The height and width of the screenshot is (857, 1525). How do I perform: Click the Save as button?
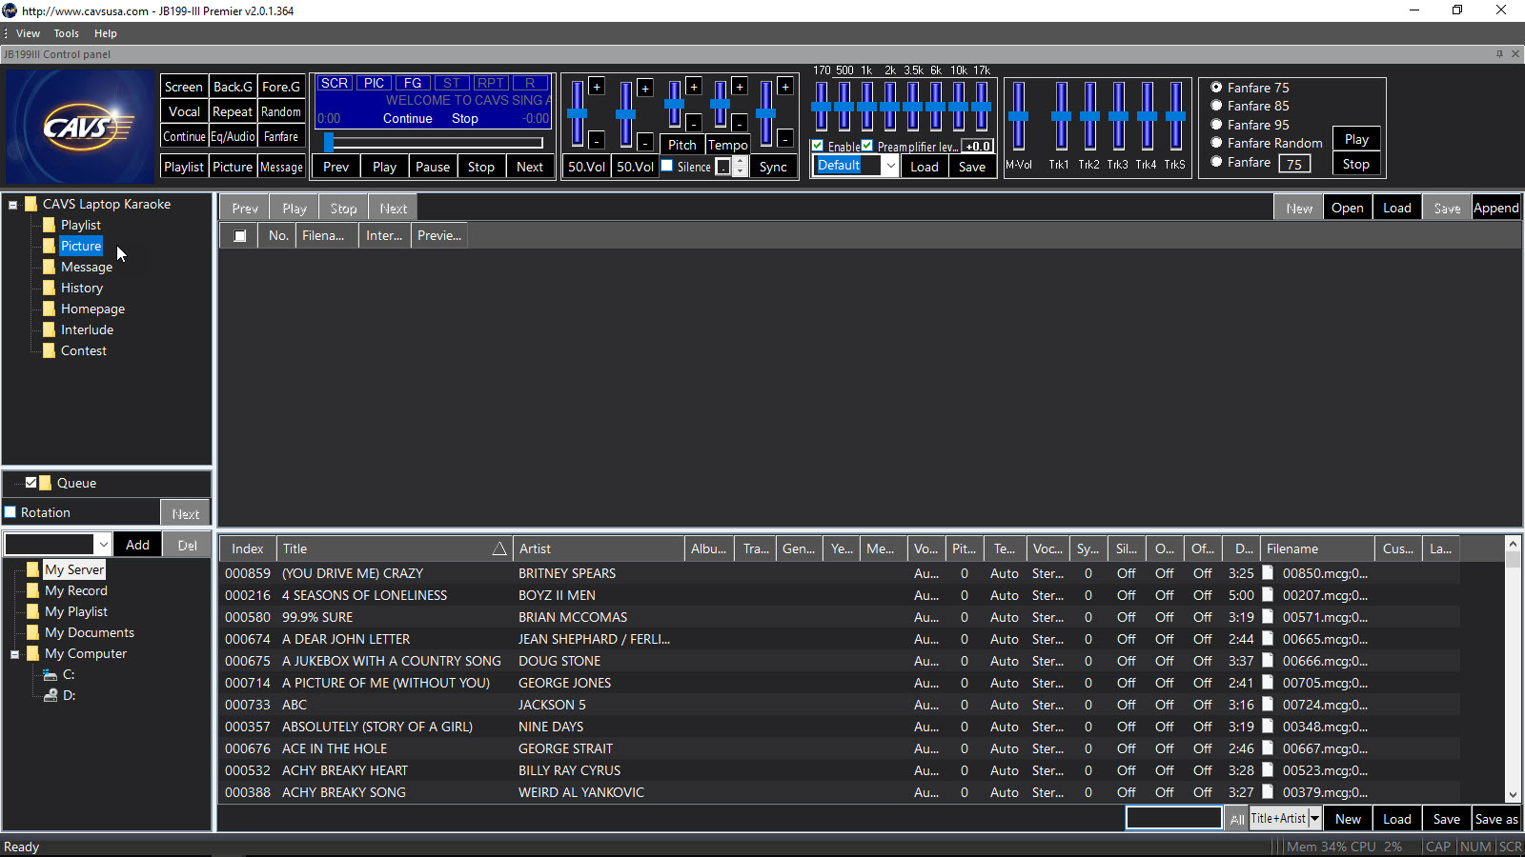[x=1495, y=819]
